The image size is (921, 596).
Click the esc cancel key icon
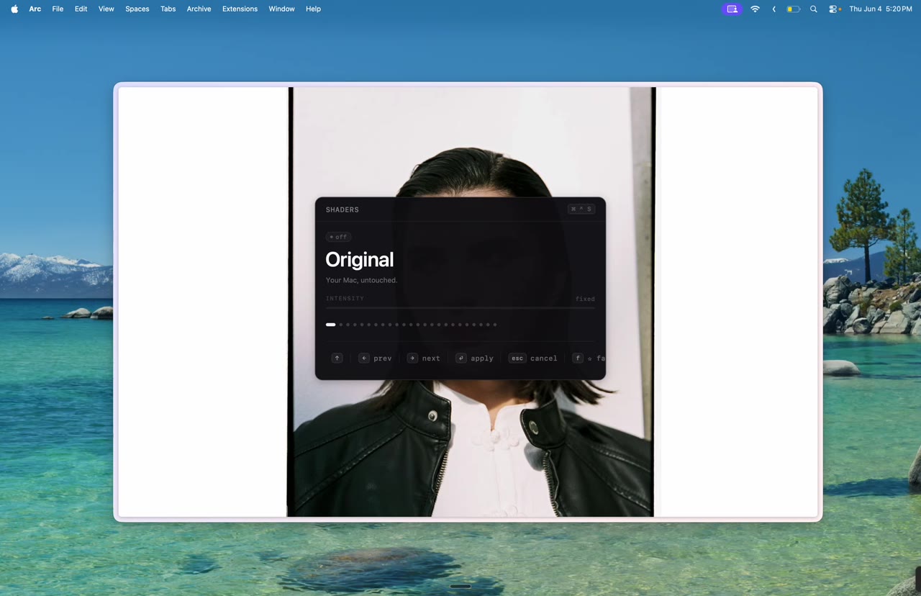point(517,358)
